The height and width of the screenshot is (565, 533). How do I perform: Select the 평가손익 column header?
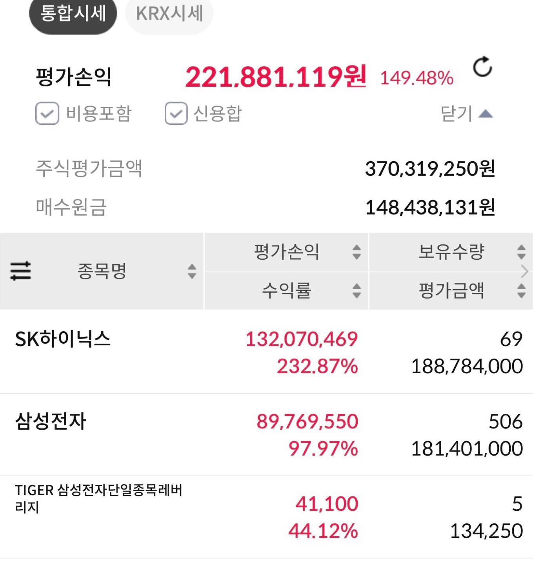[x=286, y=252]
